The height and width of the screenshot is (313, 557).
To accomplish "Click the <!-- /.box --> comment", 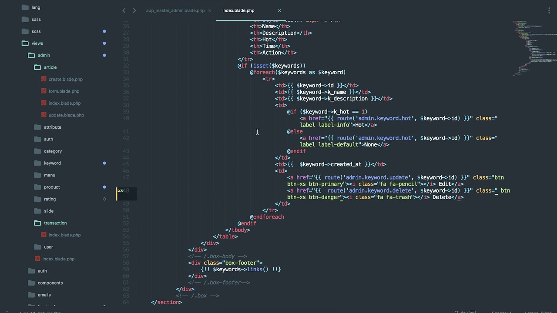I will coord(198,296).
